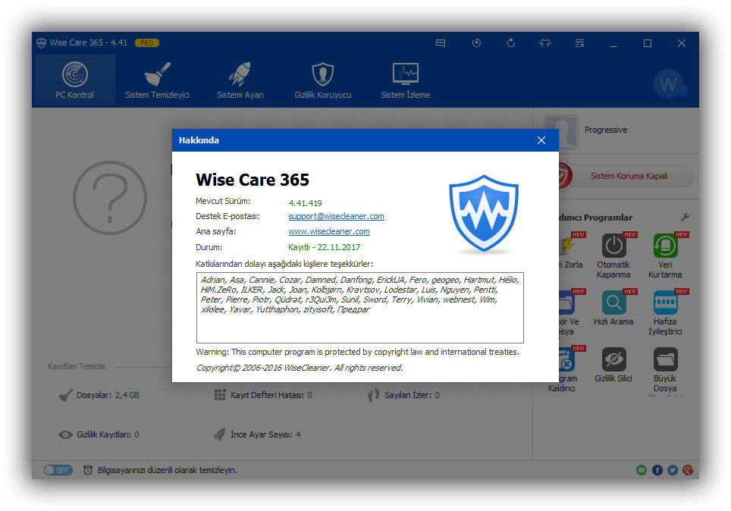Click the İnce Ayar Sayısı entry
The image size is (731, 511).
(x=257, y=434)
